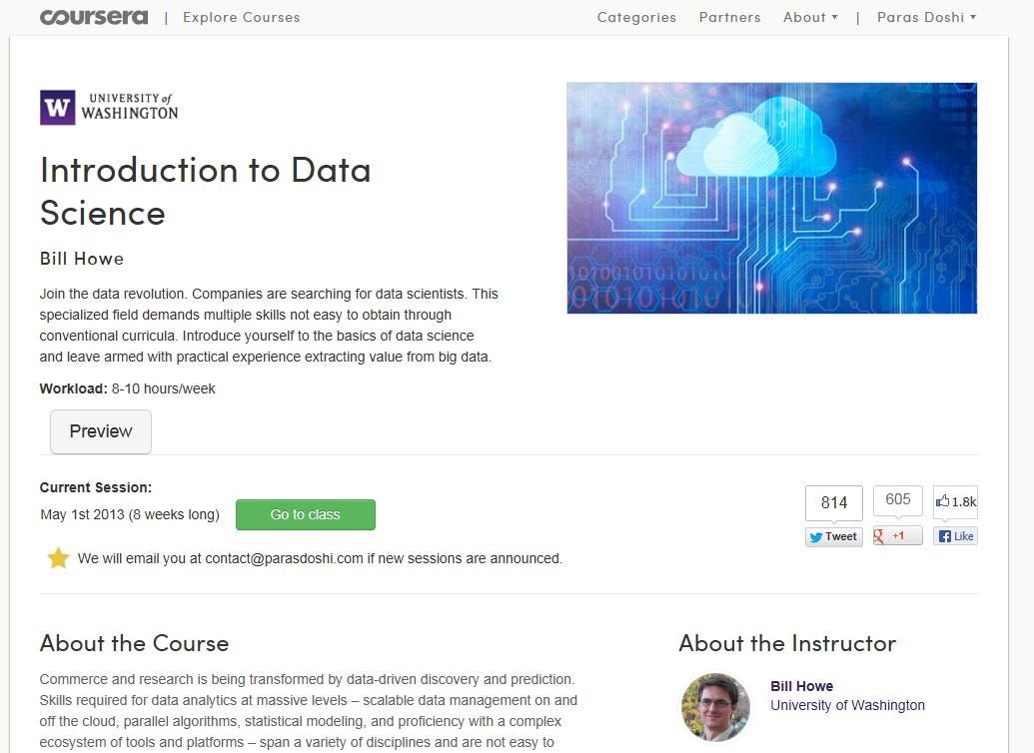Click the About the Instructor heading
Screen dimensions: 1034x753
[x=787, y=643]
